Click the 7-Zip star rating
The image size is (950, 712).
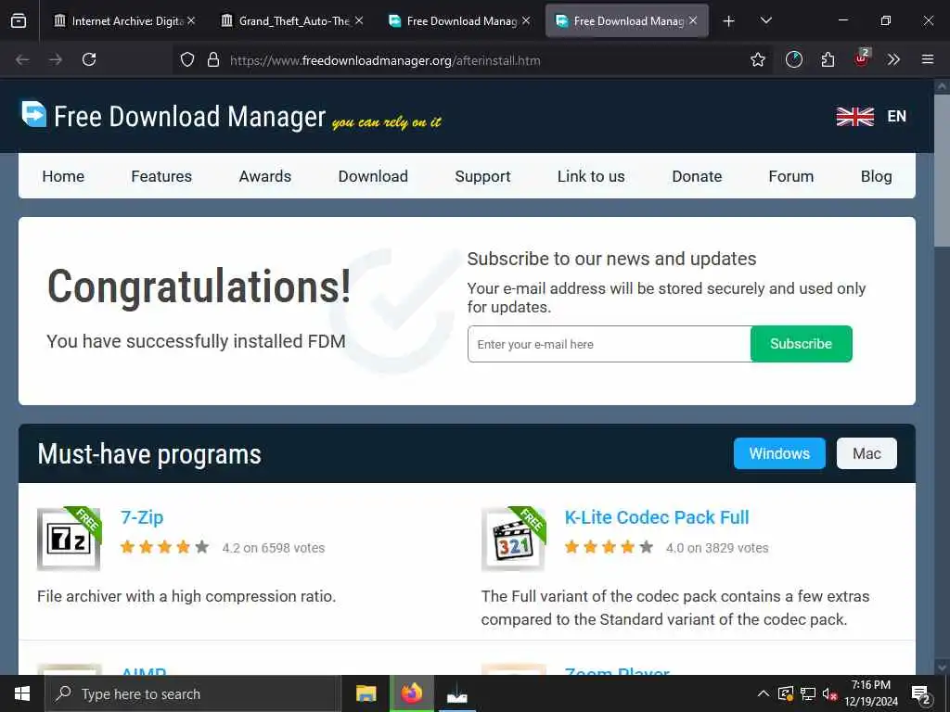pos(165,547)
